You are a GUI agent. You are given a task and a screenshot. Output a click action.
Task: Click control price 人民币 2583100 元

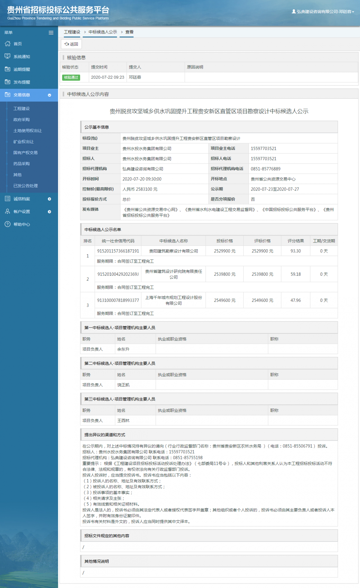click(140, 189)
